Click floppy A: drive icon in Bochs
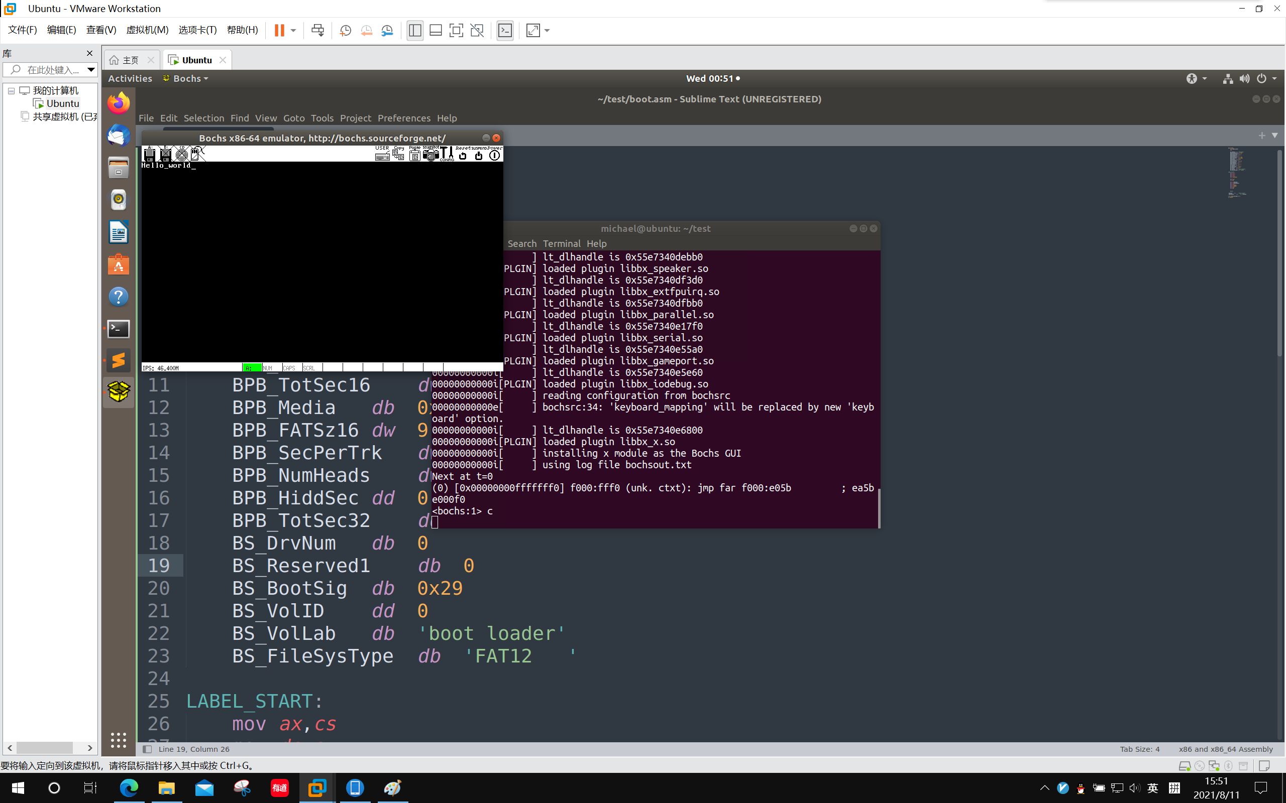Viewport: 1286px width, 803px height. coord(149,154)
